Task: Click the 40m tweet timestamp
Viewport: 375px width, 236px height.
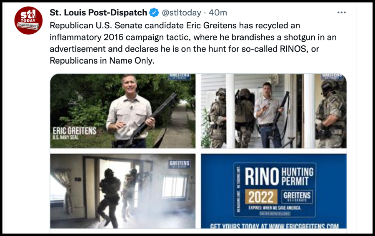Action: click(x=217, y=12)
